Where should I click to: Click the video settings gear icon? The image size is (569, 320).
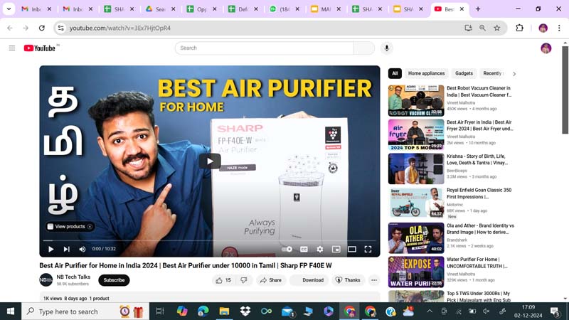pyautogui.click(x=319, y=249)
